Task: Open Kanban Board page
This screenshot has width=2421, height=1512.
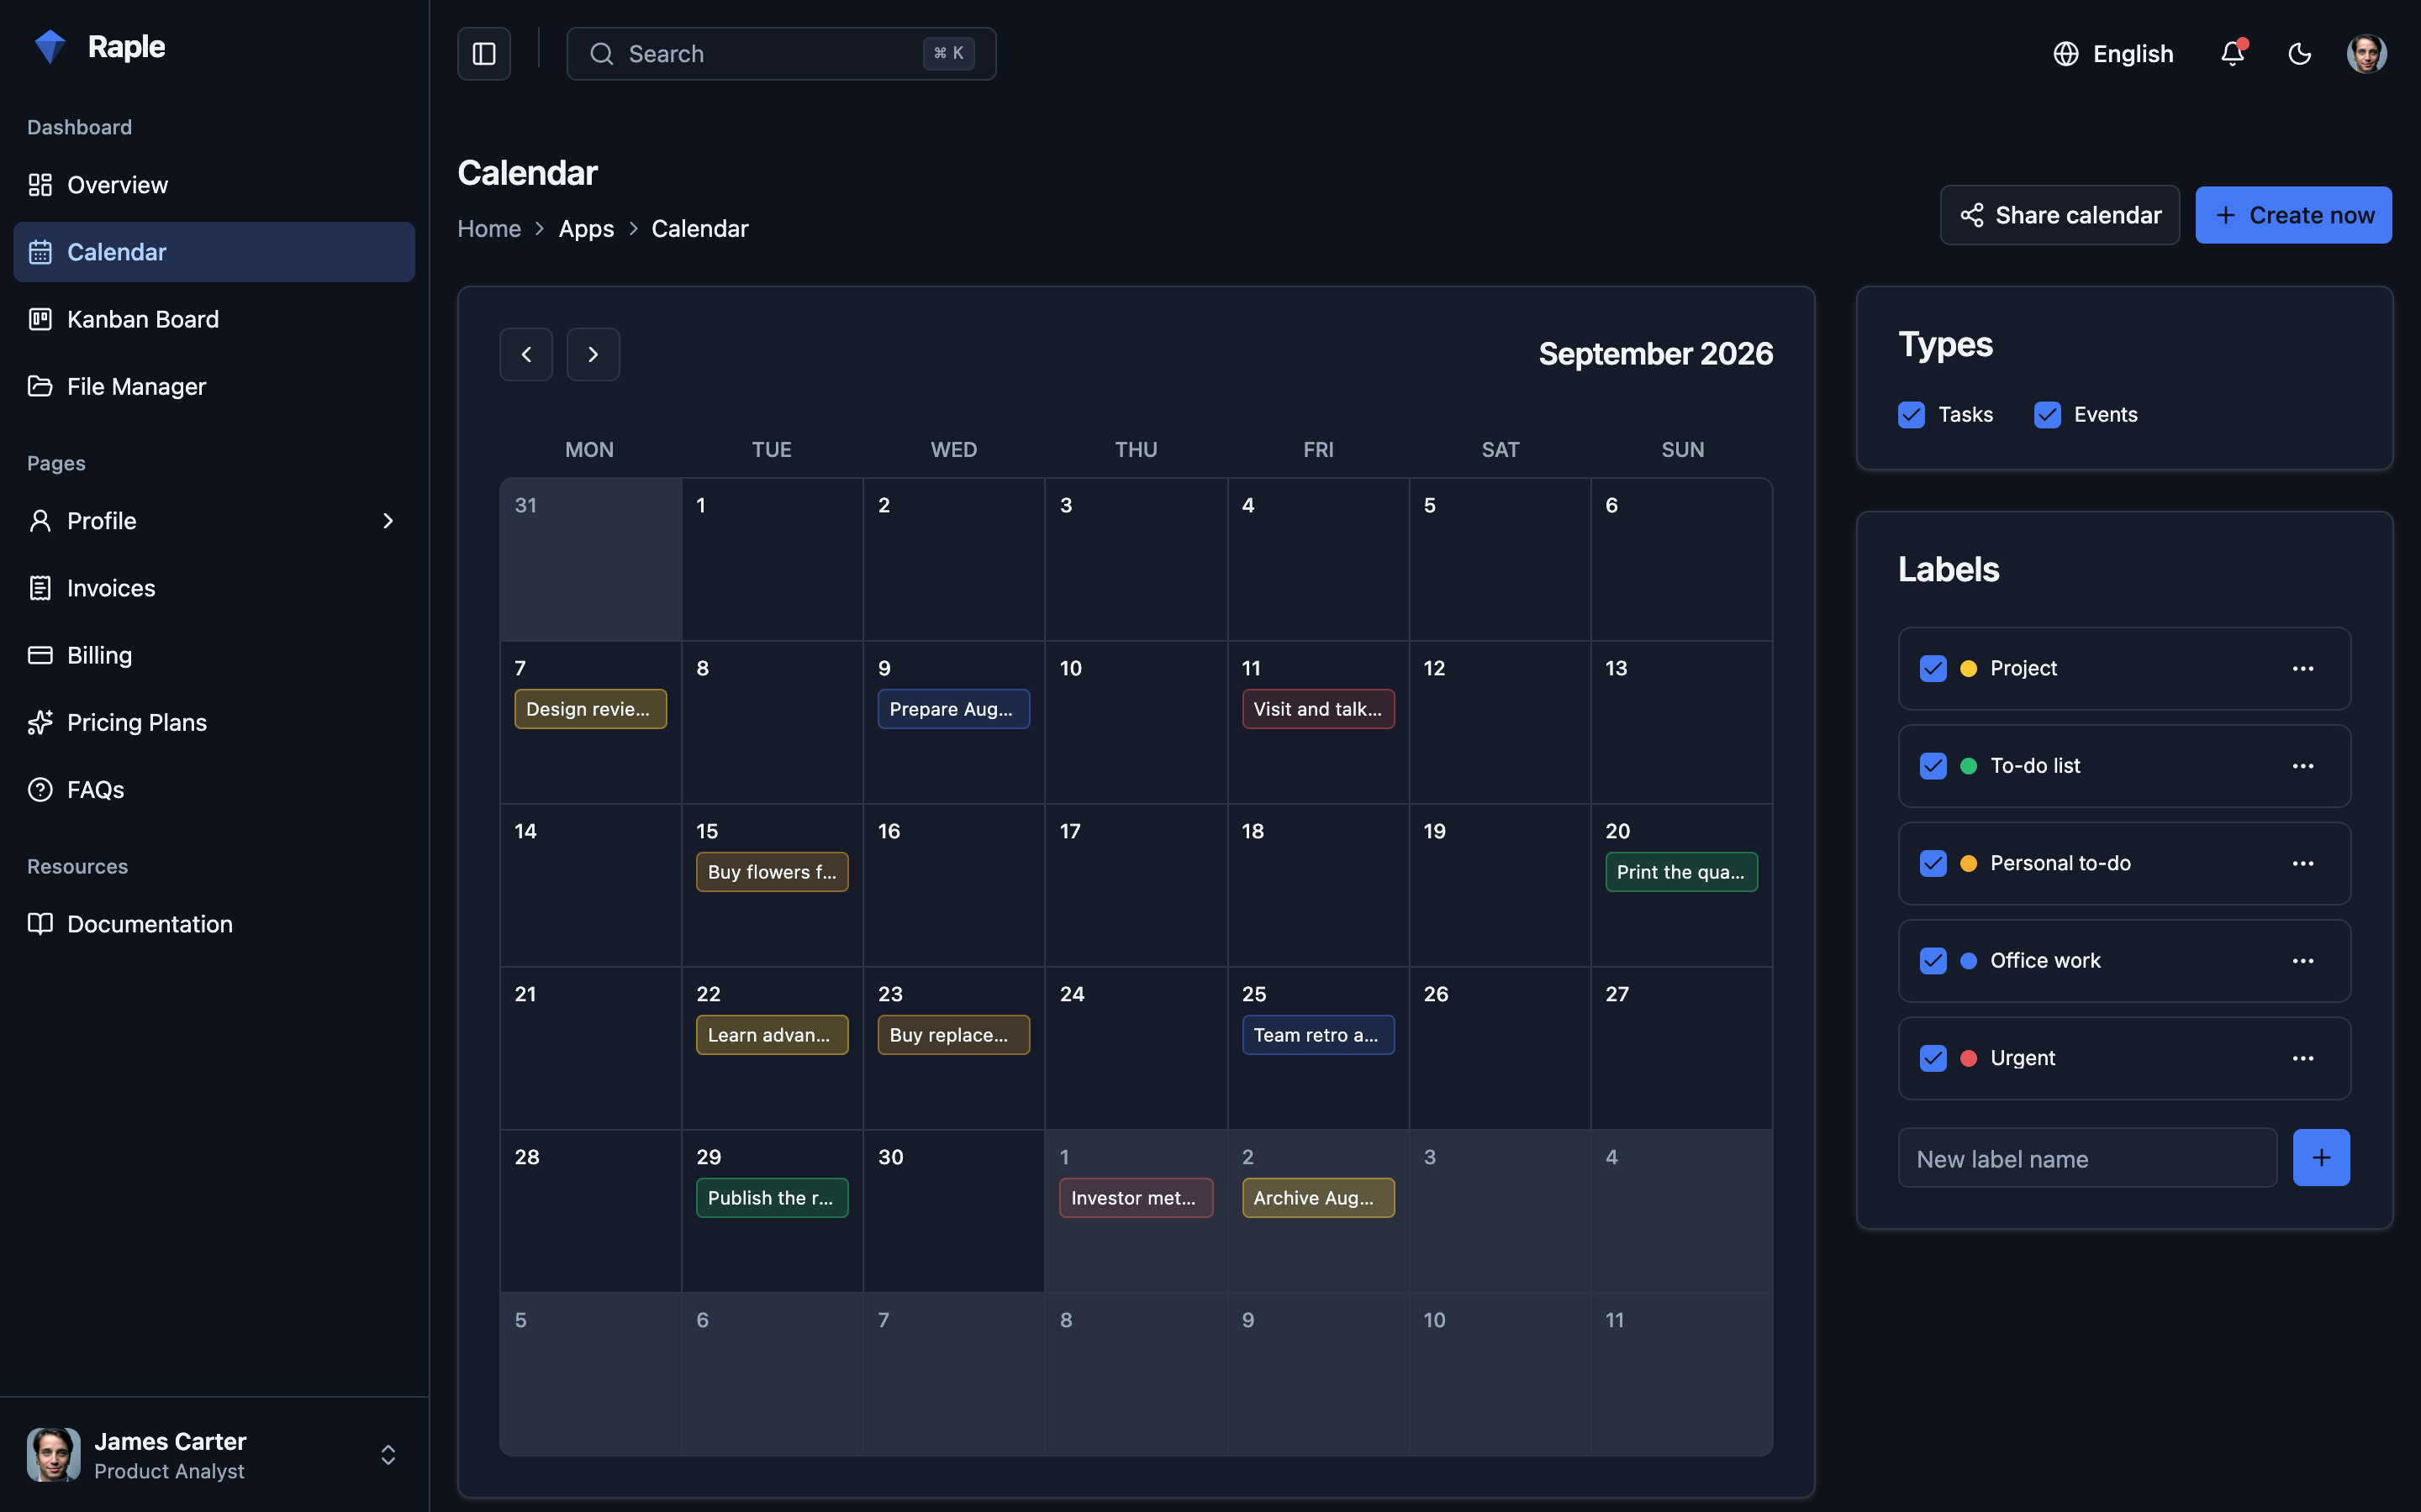Action: point(214,319)
